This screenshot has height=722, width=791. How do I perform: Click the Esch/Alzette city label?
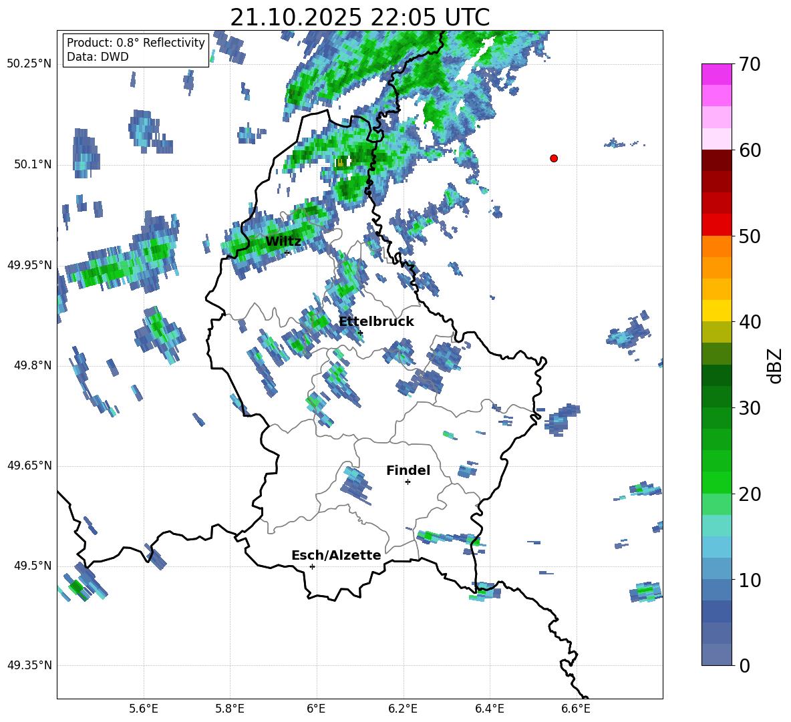[x=336, y=555]
